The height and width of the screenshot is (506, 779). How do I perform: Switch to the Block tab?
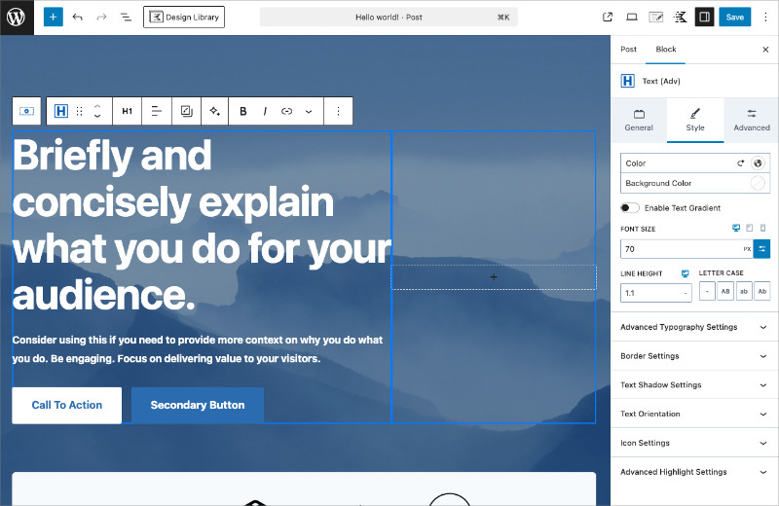666,50
